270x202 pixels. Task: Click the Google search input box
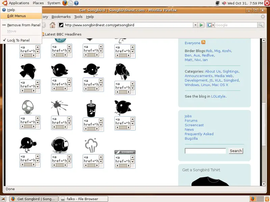click(236, 25)
